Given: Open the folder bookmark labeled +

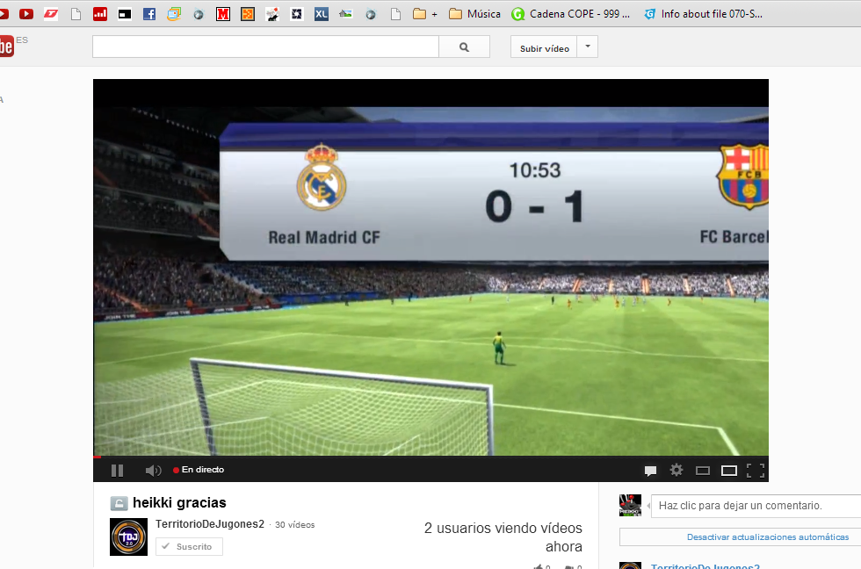Looking at the screenshot, I should coord(425,14).
